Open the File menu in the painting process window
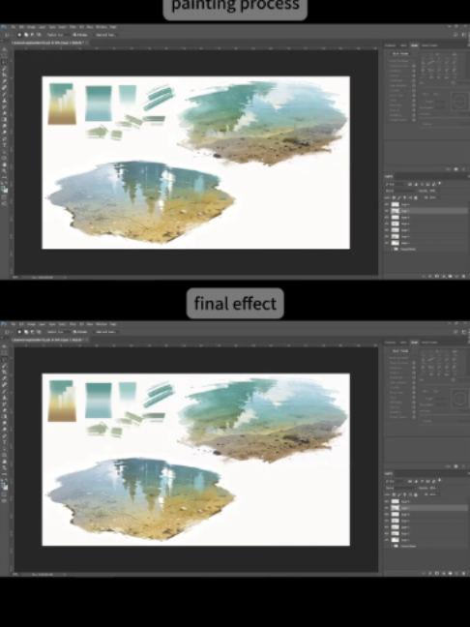 14,27
